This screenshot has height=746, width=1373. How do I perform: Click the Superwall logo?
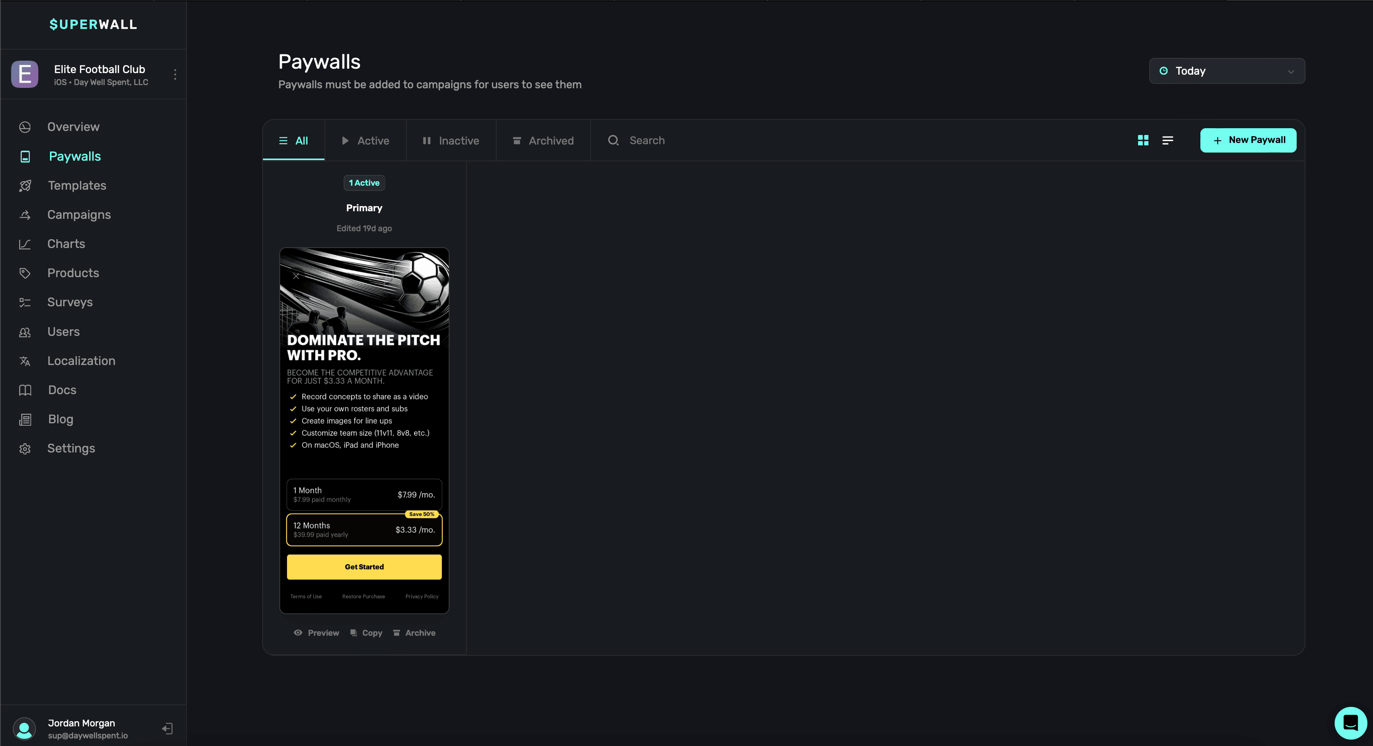point(93,24)
